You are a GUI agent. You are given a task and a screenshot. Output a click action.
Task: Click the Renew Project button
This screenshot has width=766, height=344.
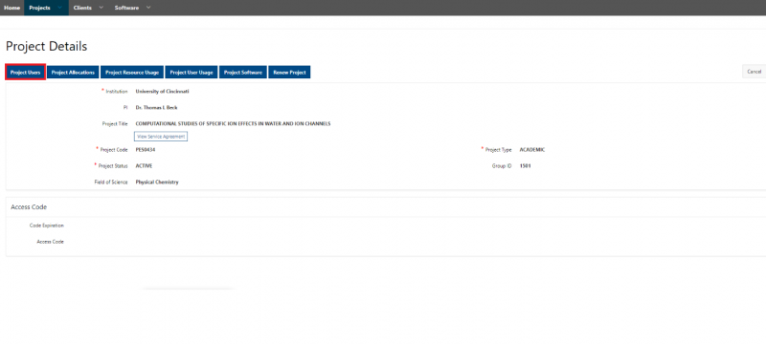(x=289, y=72)
